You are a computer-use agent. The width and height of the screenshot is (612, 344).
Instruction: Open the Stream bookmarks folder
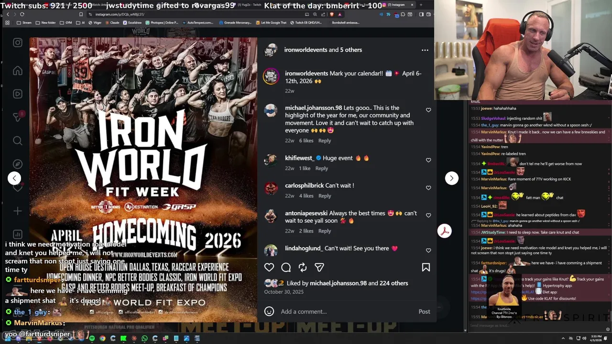pos(24,22)
